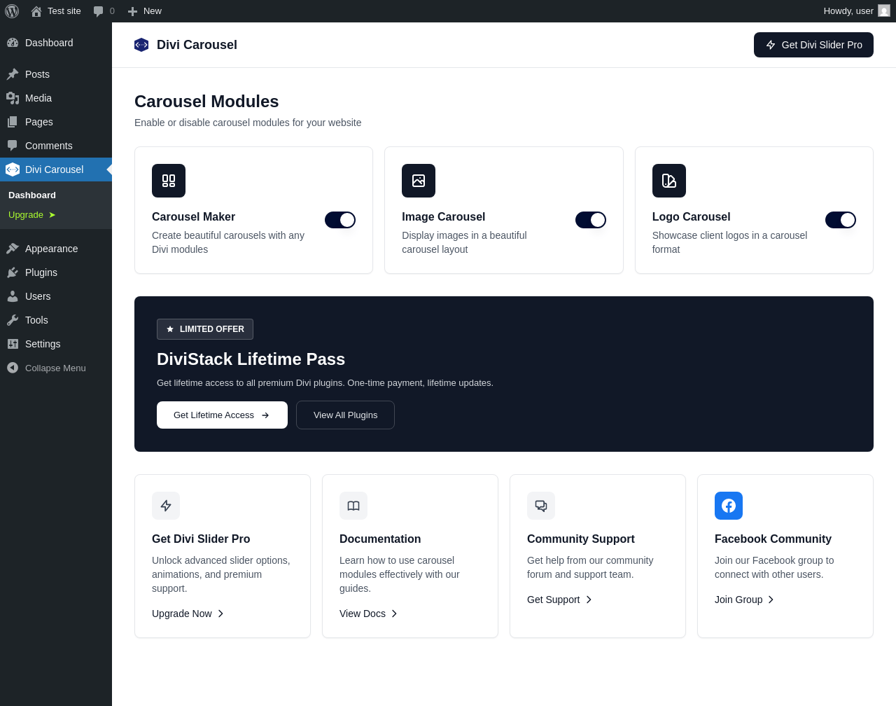Click the Tools wrench icon
Image resolution: width=896 pixels, height=706 pixels.
pyautogui.click(x=13, y=320)
